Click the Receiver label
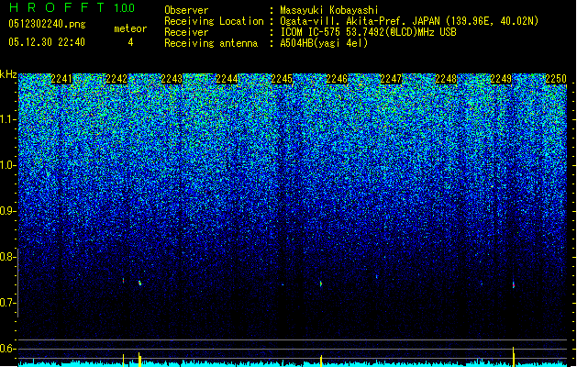 click(186, 32)
